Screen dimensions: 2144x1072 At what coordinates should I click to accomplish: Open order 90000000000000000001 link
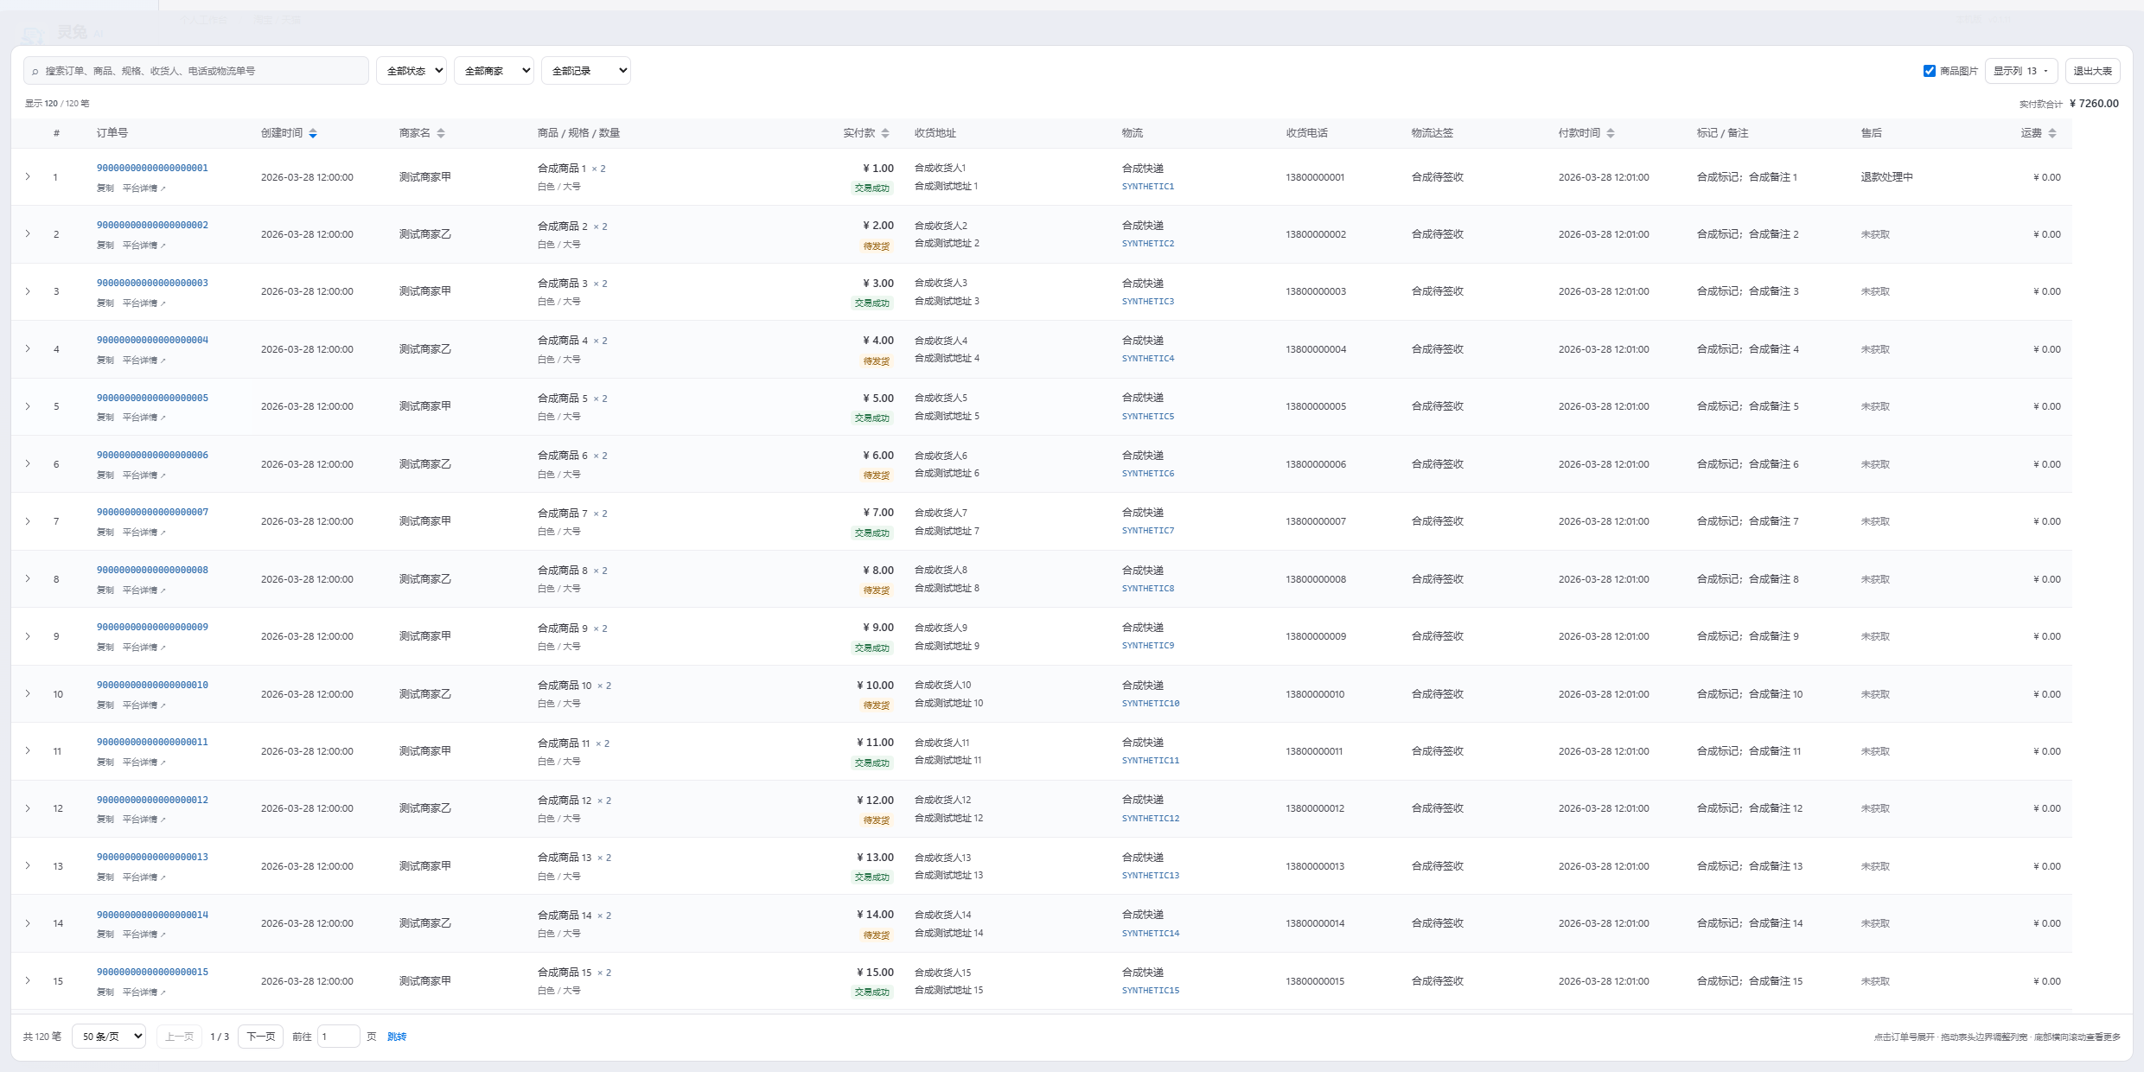[152, 168]
